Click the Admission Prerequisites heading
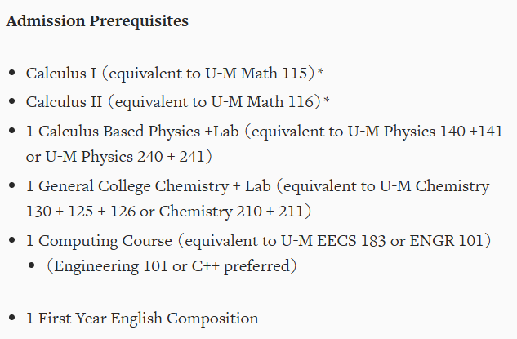The image size is (517, 339). 97,21
